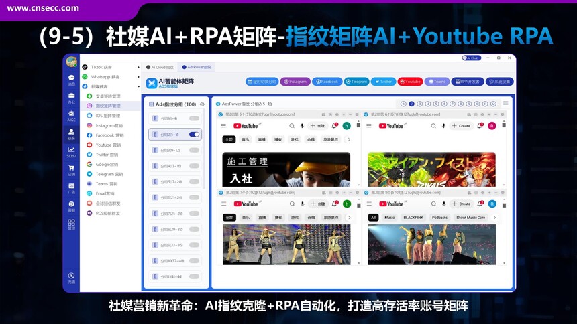Click the YouTube logo in the 7th window
The image size is (577, 324).
tap(246, 204)
